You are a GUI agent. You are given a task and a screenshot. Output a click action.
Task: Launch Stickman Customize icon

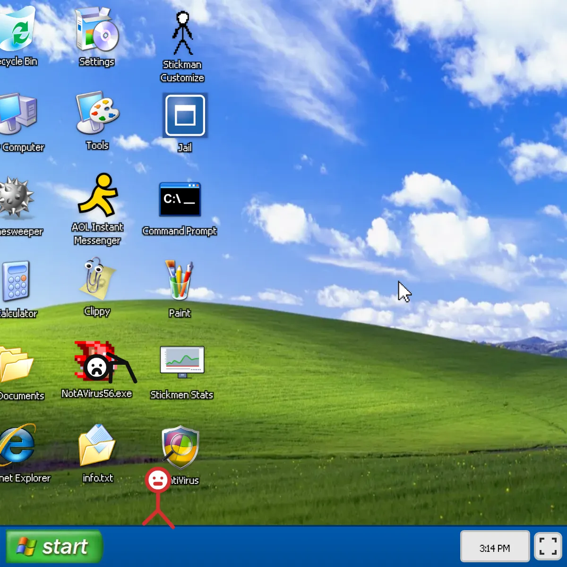click(x=182, y=33)
